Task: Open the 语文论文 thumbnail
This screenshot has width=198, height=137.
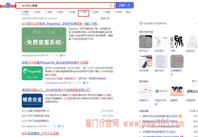Action: point(161,61)
